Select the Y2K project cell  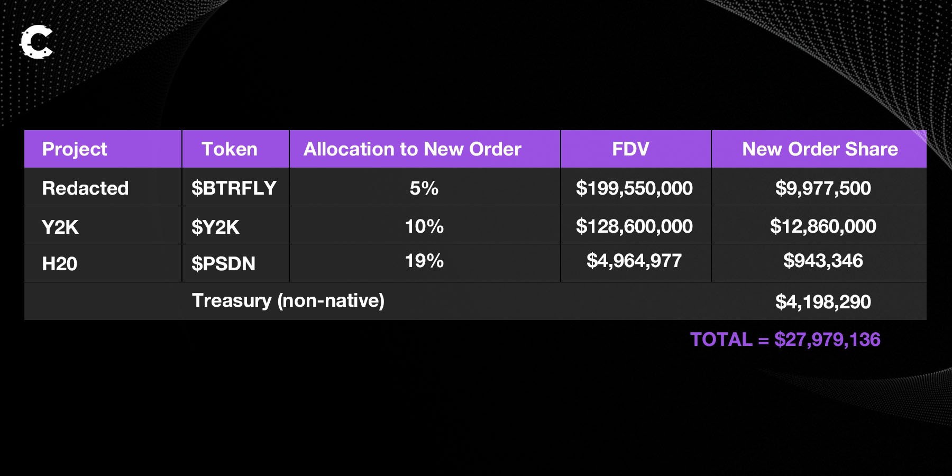tap(60, 227)
